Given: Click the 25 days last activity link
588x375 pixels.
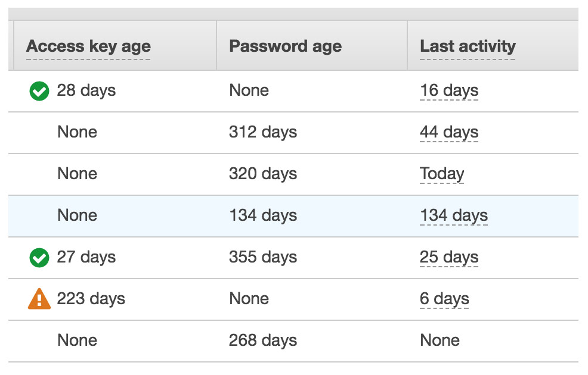Looking at the screenshot, I should tap(449, 257).
